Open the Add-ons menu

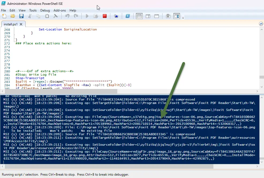pos(59,10)
